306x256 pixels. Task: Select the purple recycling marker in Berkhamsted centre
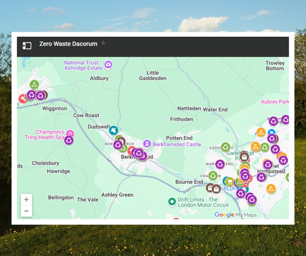tap(139, 153)
